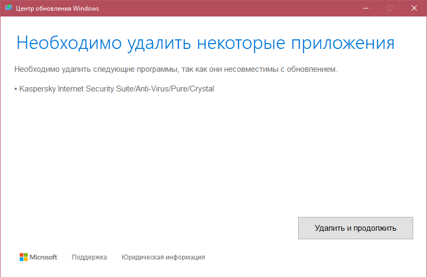Select the word "Kaspersky" in the list entry
This screenshot has width=427, height=277.
[36, 89]
